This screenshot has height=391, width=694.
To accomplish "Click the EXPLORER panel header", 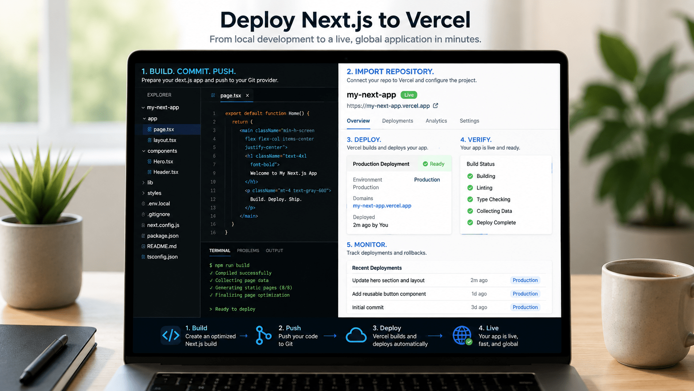I will point(159,95).
